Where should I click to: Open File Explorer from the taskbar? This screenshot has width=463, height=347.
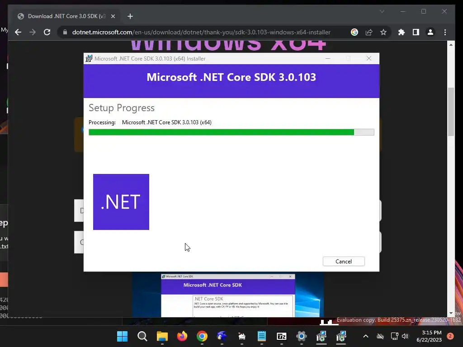[162, 336]
